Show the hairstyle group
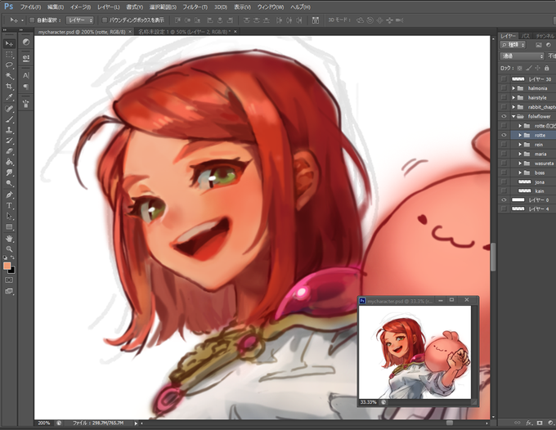This screenshot has height=430, width=556. tap(504, 97)
